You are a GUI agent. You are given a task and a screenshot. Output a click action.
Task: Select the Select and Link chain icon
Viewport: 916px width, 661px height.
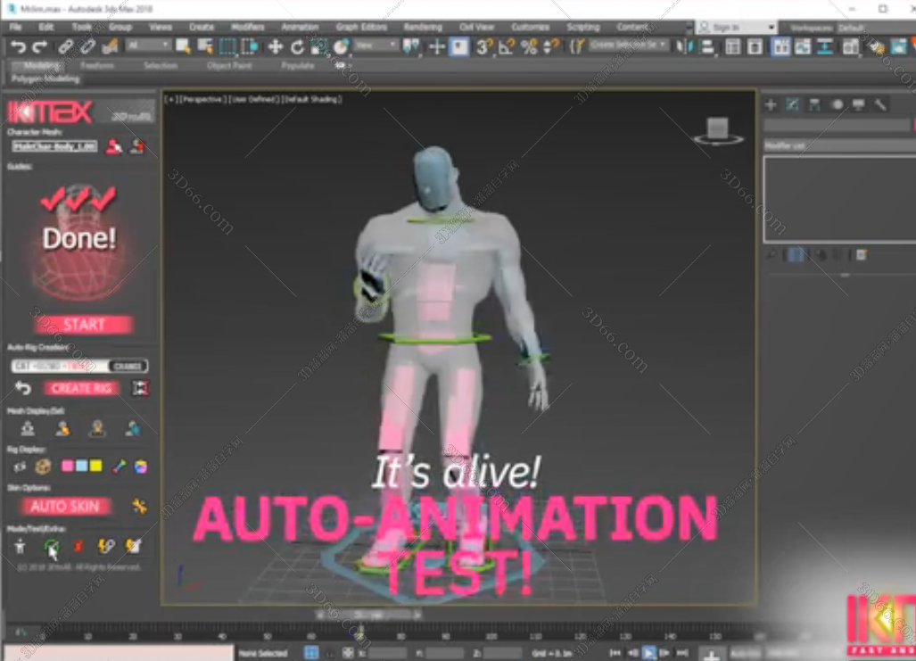tap(65, 46)
